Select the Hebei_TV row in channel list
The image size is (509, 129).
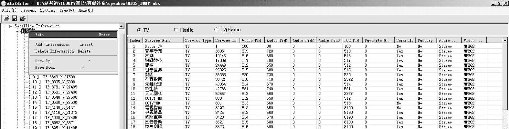[154, 46]
